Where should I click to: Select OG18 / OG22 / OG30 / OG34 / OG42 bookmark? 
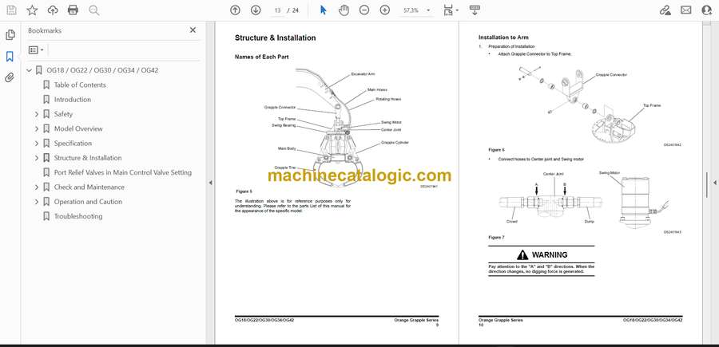click(x=103, y=70)
